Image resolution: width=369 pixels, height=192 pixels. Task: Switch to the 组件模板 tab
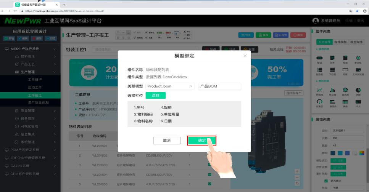coord(340,42)
